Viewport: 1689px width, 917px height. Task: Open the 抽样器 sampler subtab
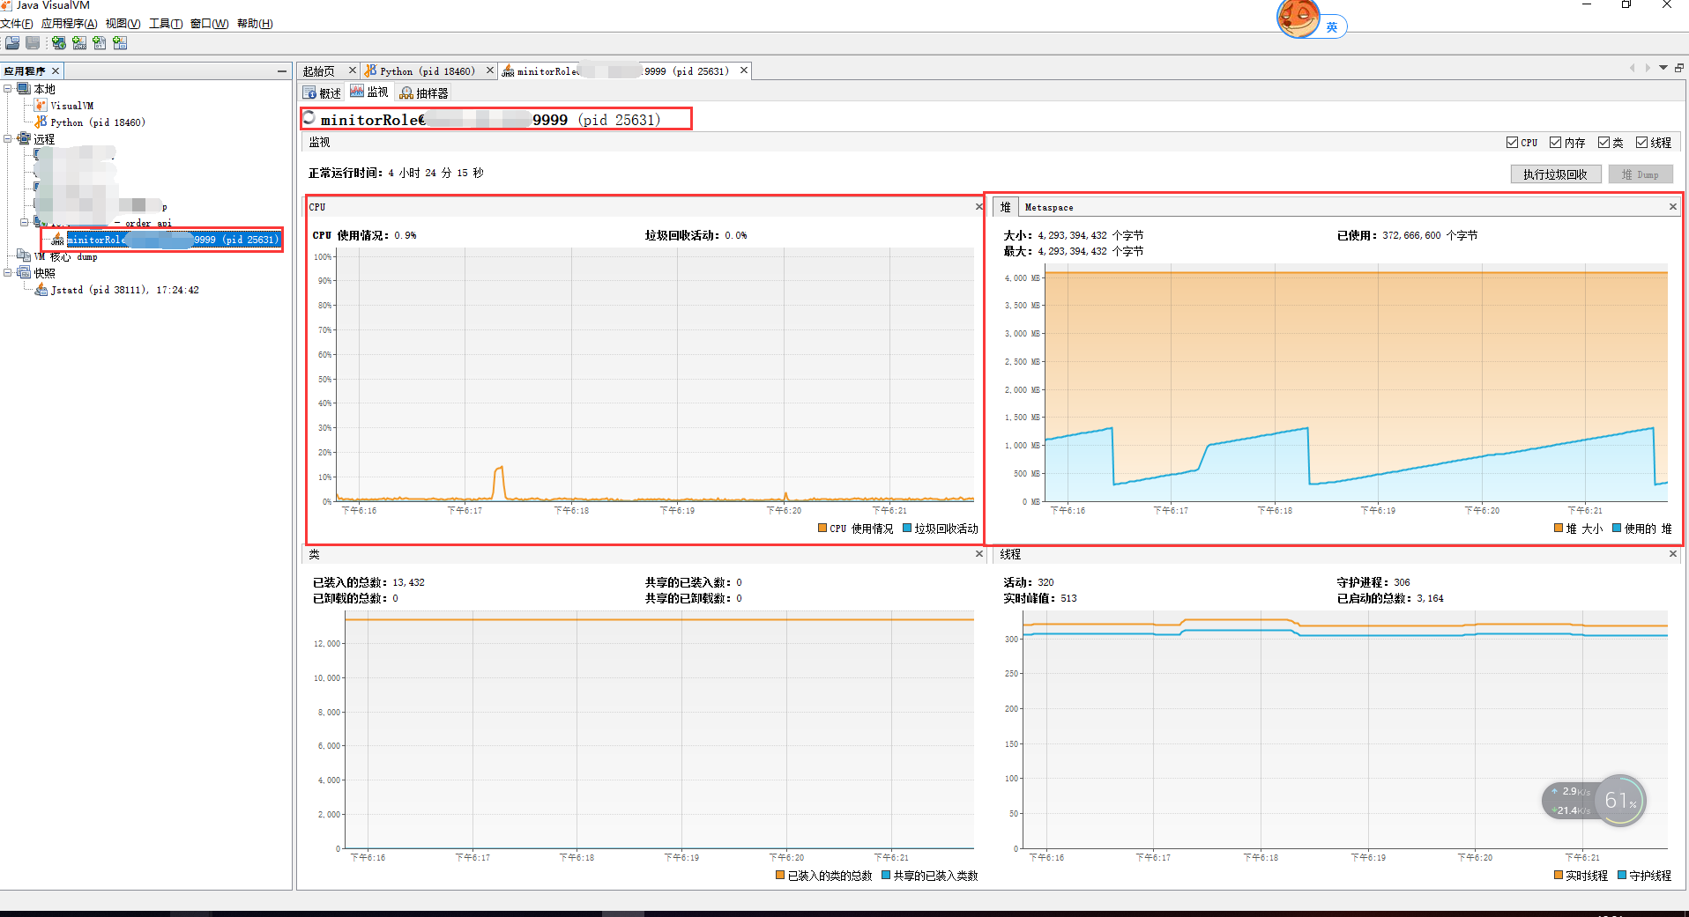[x=424, y=92]
